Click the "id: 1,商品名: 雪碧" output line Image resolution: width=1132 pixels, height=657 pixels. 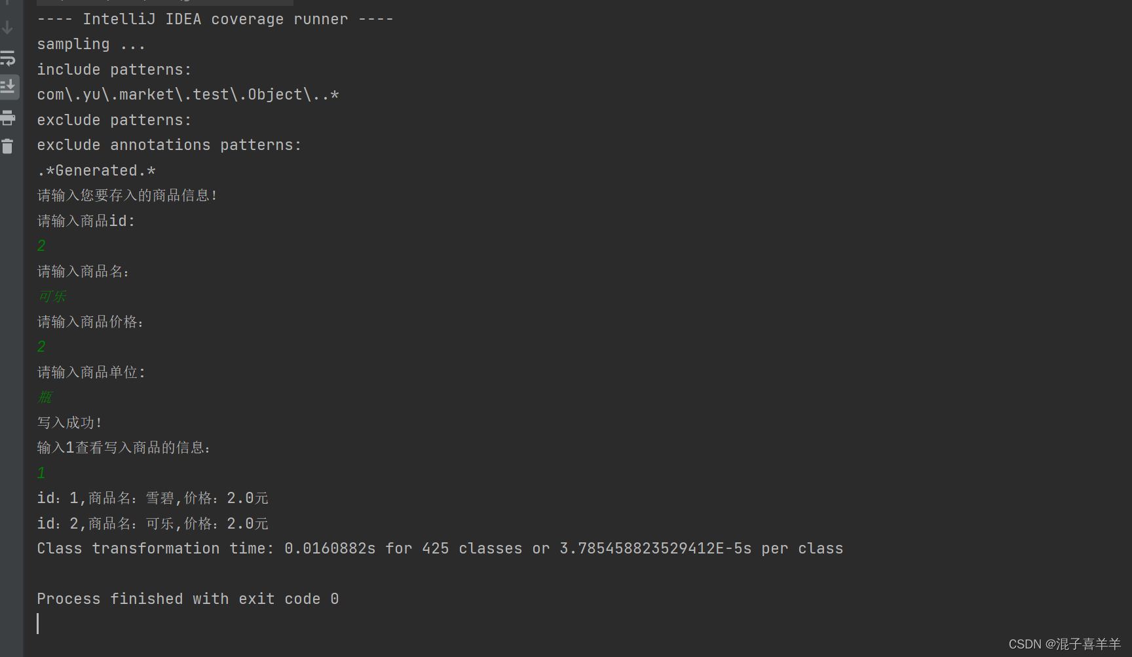[152, 498]
